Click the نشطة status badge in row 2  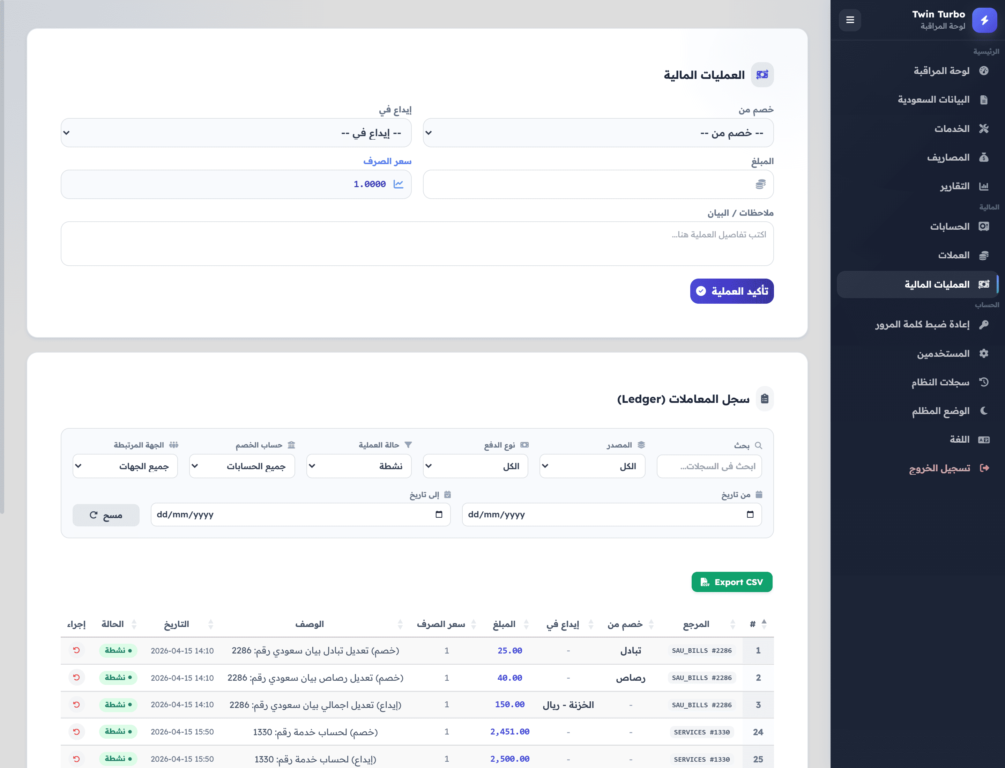(118, 678)
